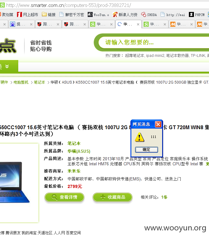Click the 米米乐 merchant link
This screenshot has height=237, width=209.
point(74,171)
